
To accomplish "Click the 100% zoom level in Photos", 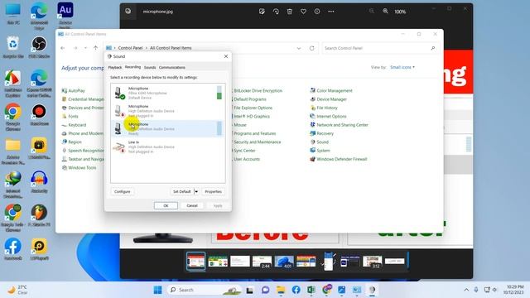I will pyautogui.click(x=400, y=12).
